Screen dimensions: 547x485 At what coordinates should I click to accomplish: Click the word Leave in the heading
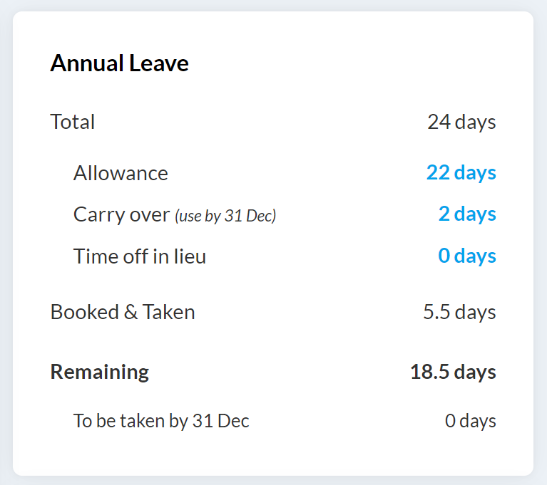159,63
